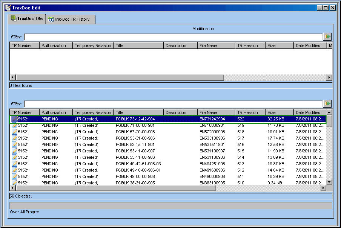Switch to the TraxDoc TRs tab
Image resolution: width=341 pixels, height=228 pixels.
tap(27, 19)
